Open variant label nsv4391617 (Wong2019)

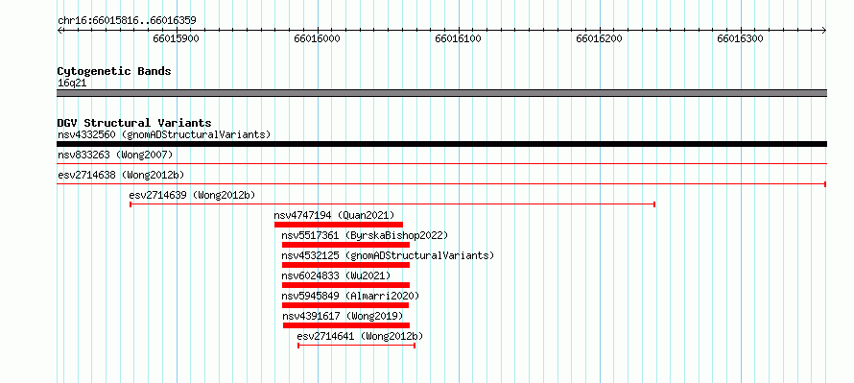pos(344,316)
